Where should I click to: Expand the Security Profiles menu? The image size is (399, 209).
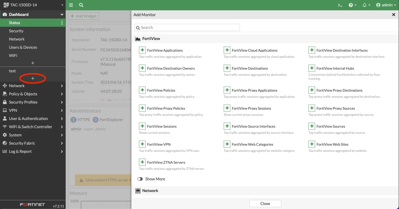pos(33,102)
